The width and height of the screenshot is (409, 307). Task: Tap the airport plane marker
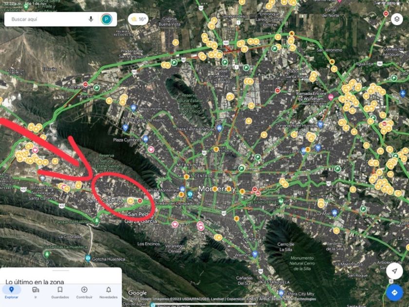click(403, 93)
